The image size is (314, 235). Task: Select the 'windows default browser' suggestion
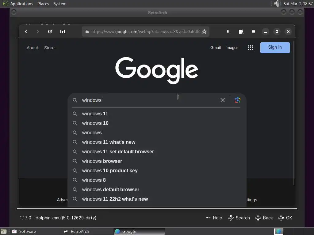coord(157,190)
